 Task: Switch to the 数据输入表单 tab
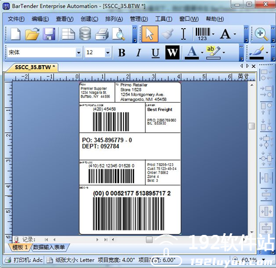(x=49, y=248)
